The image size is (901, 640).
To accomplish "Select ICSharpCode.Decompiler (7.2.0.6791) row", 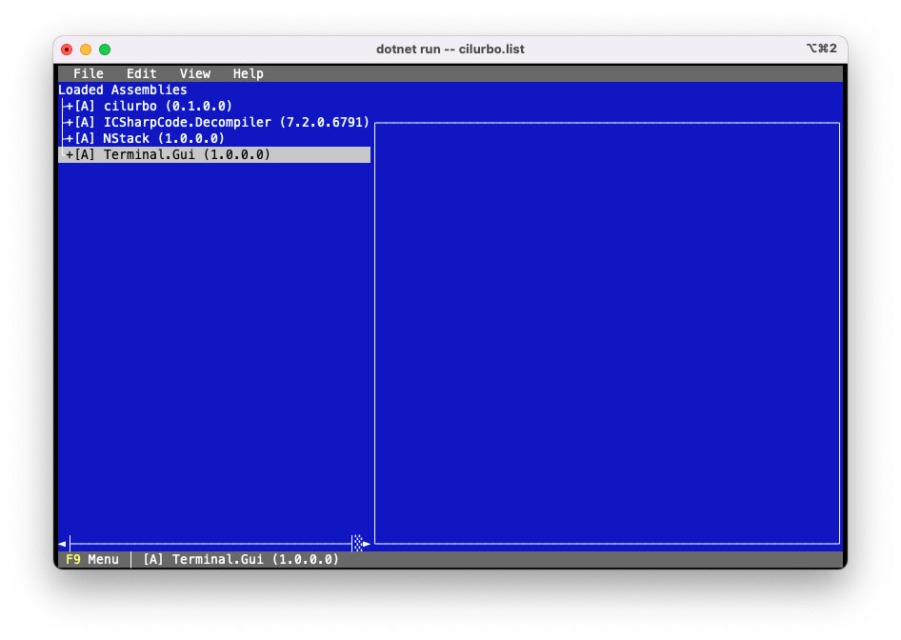I will (214, 122).
